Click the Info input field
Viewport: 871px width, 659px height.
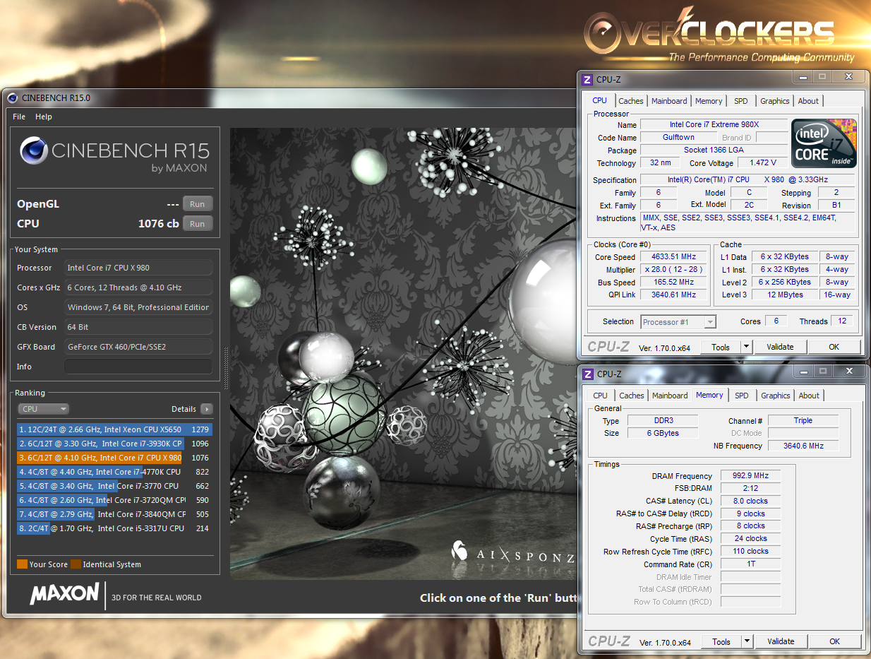coord(138,367)
